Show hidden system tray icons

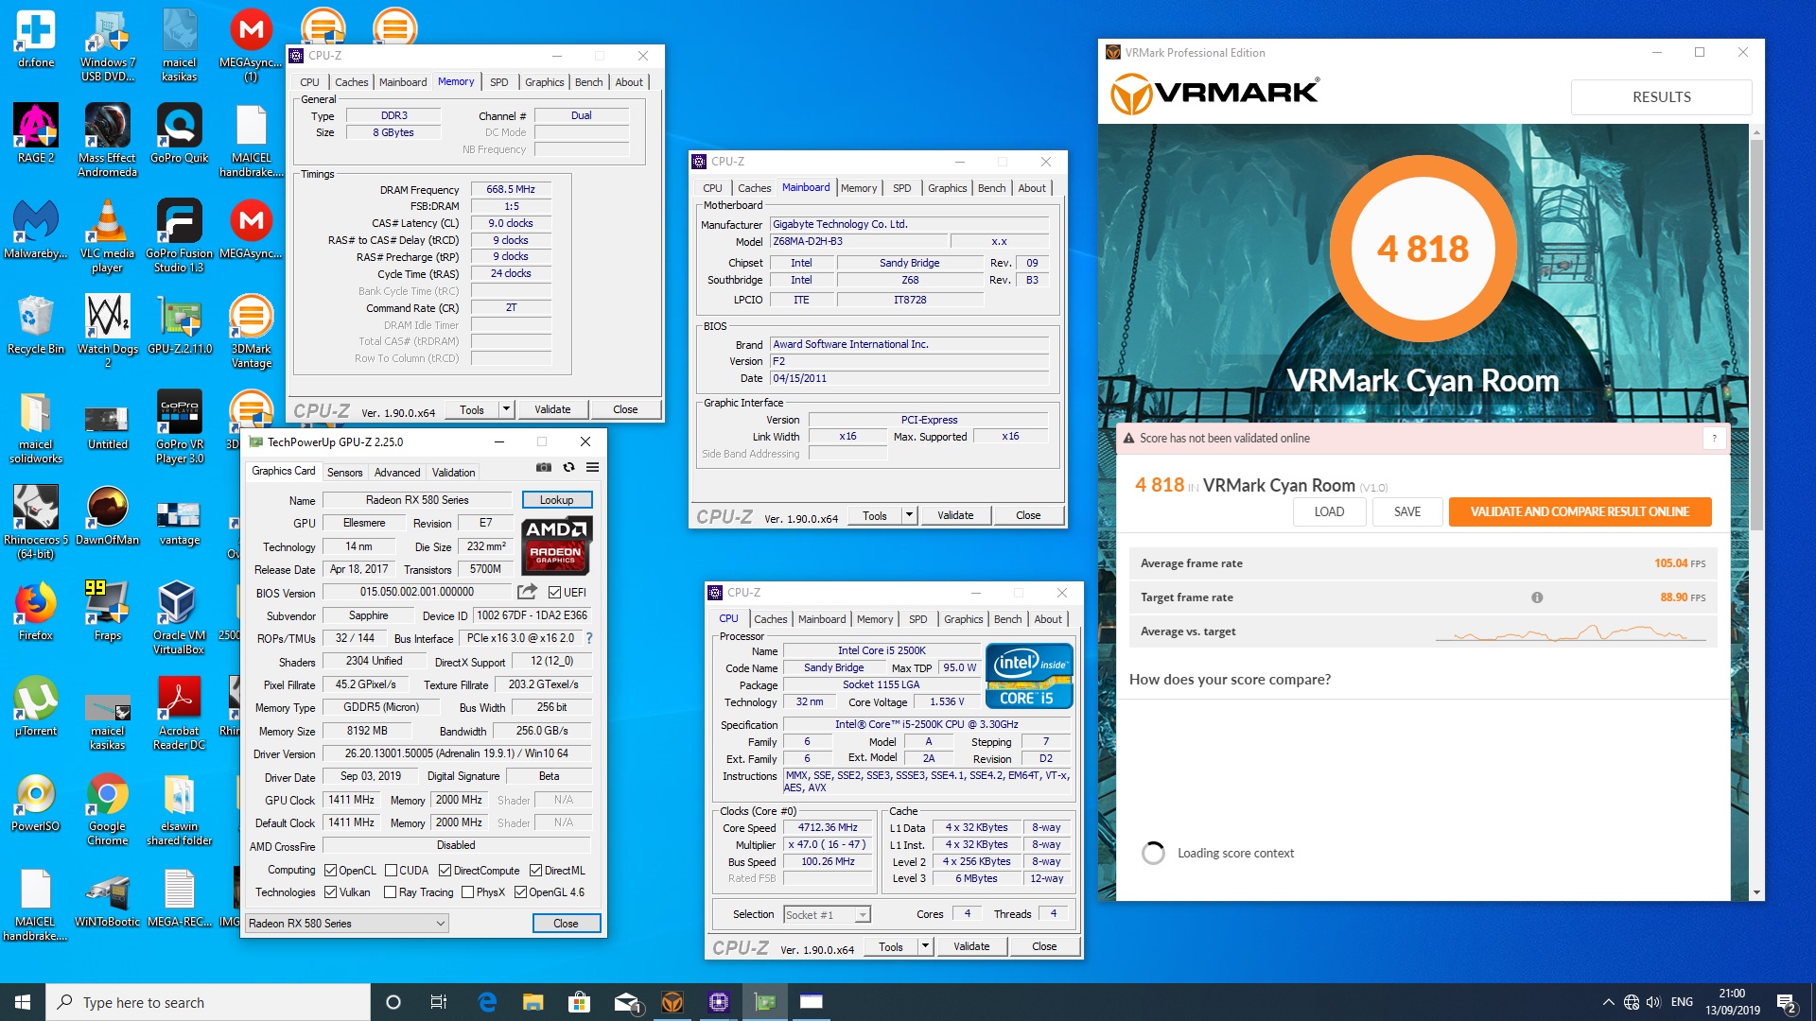pyautogui.click(x=1608, y=1002)
